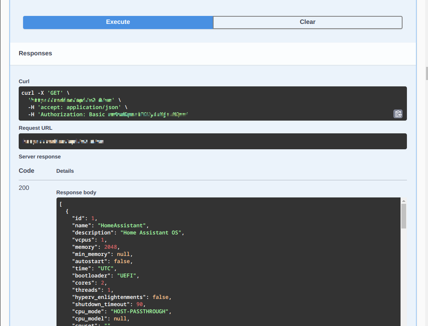Click the "id": 1 line
Image resolution: width=428 pixels, height=326 pixels.
(x=85, y=219)
